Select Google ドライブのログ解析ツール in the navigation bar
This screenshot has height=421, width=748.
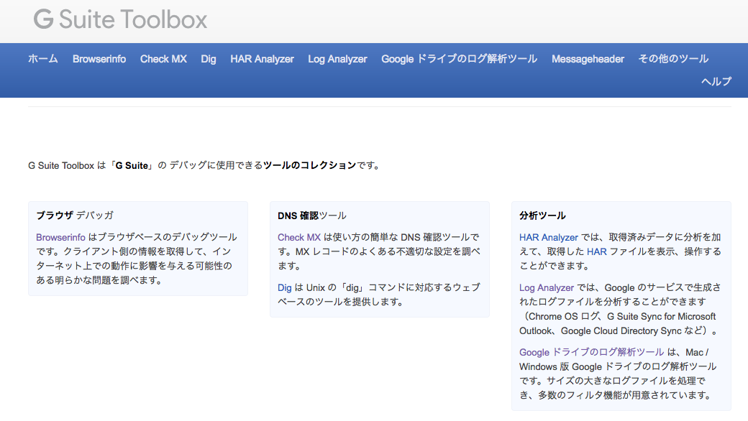459,59
